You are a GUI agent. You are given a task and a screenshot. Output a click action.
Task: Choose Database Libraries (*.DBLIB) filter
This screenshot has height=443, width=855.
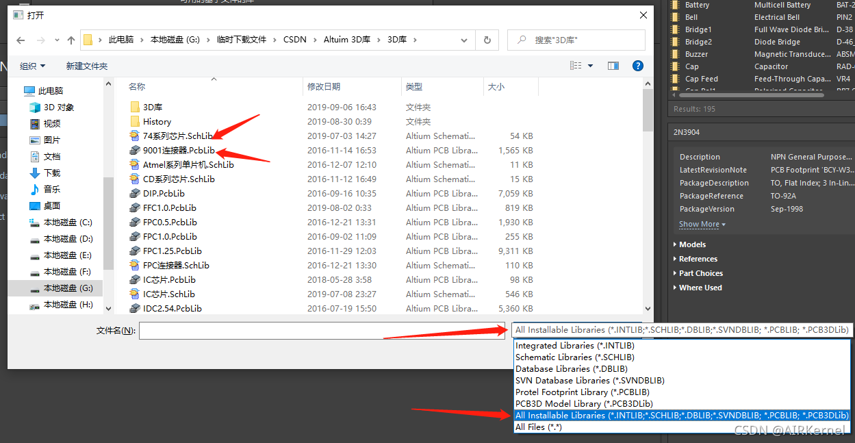(682, 369)
